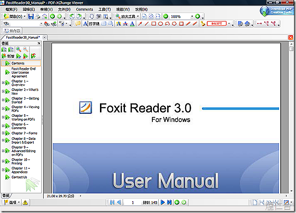
Task: Select the Sticky Note comment tool
Action: (x=78, y=24)
